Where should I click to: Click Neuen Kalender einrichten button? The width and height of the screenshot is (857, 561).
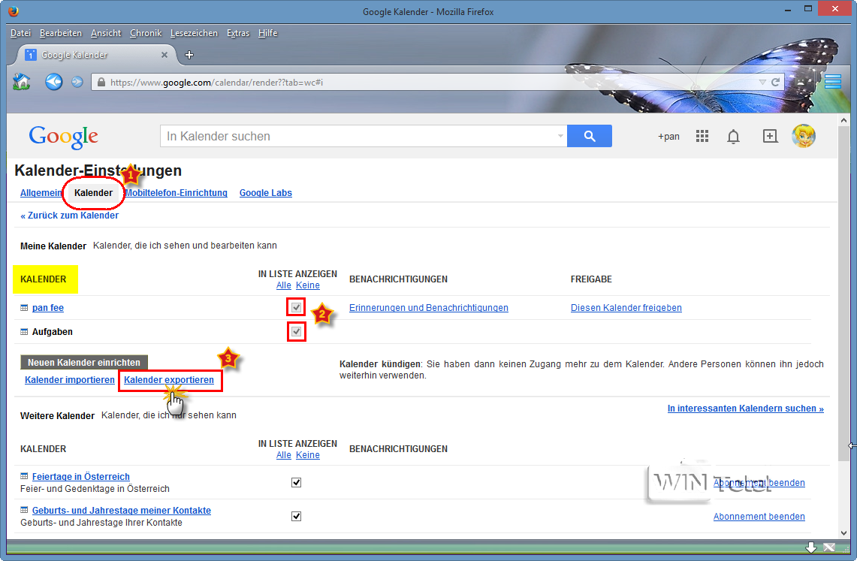point(84,362)
